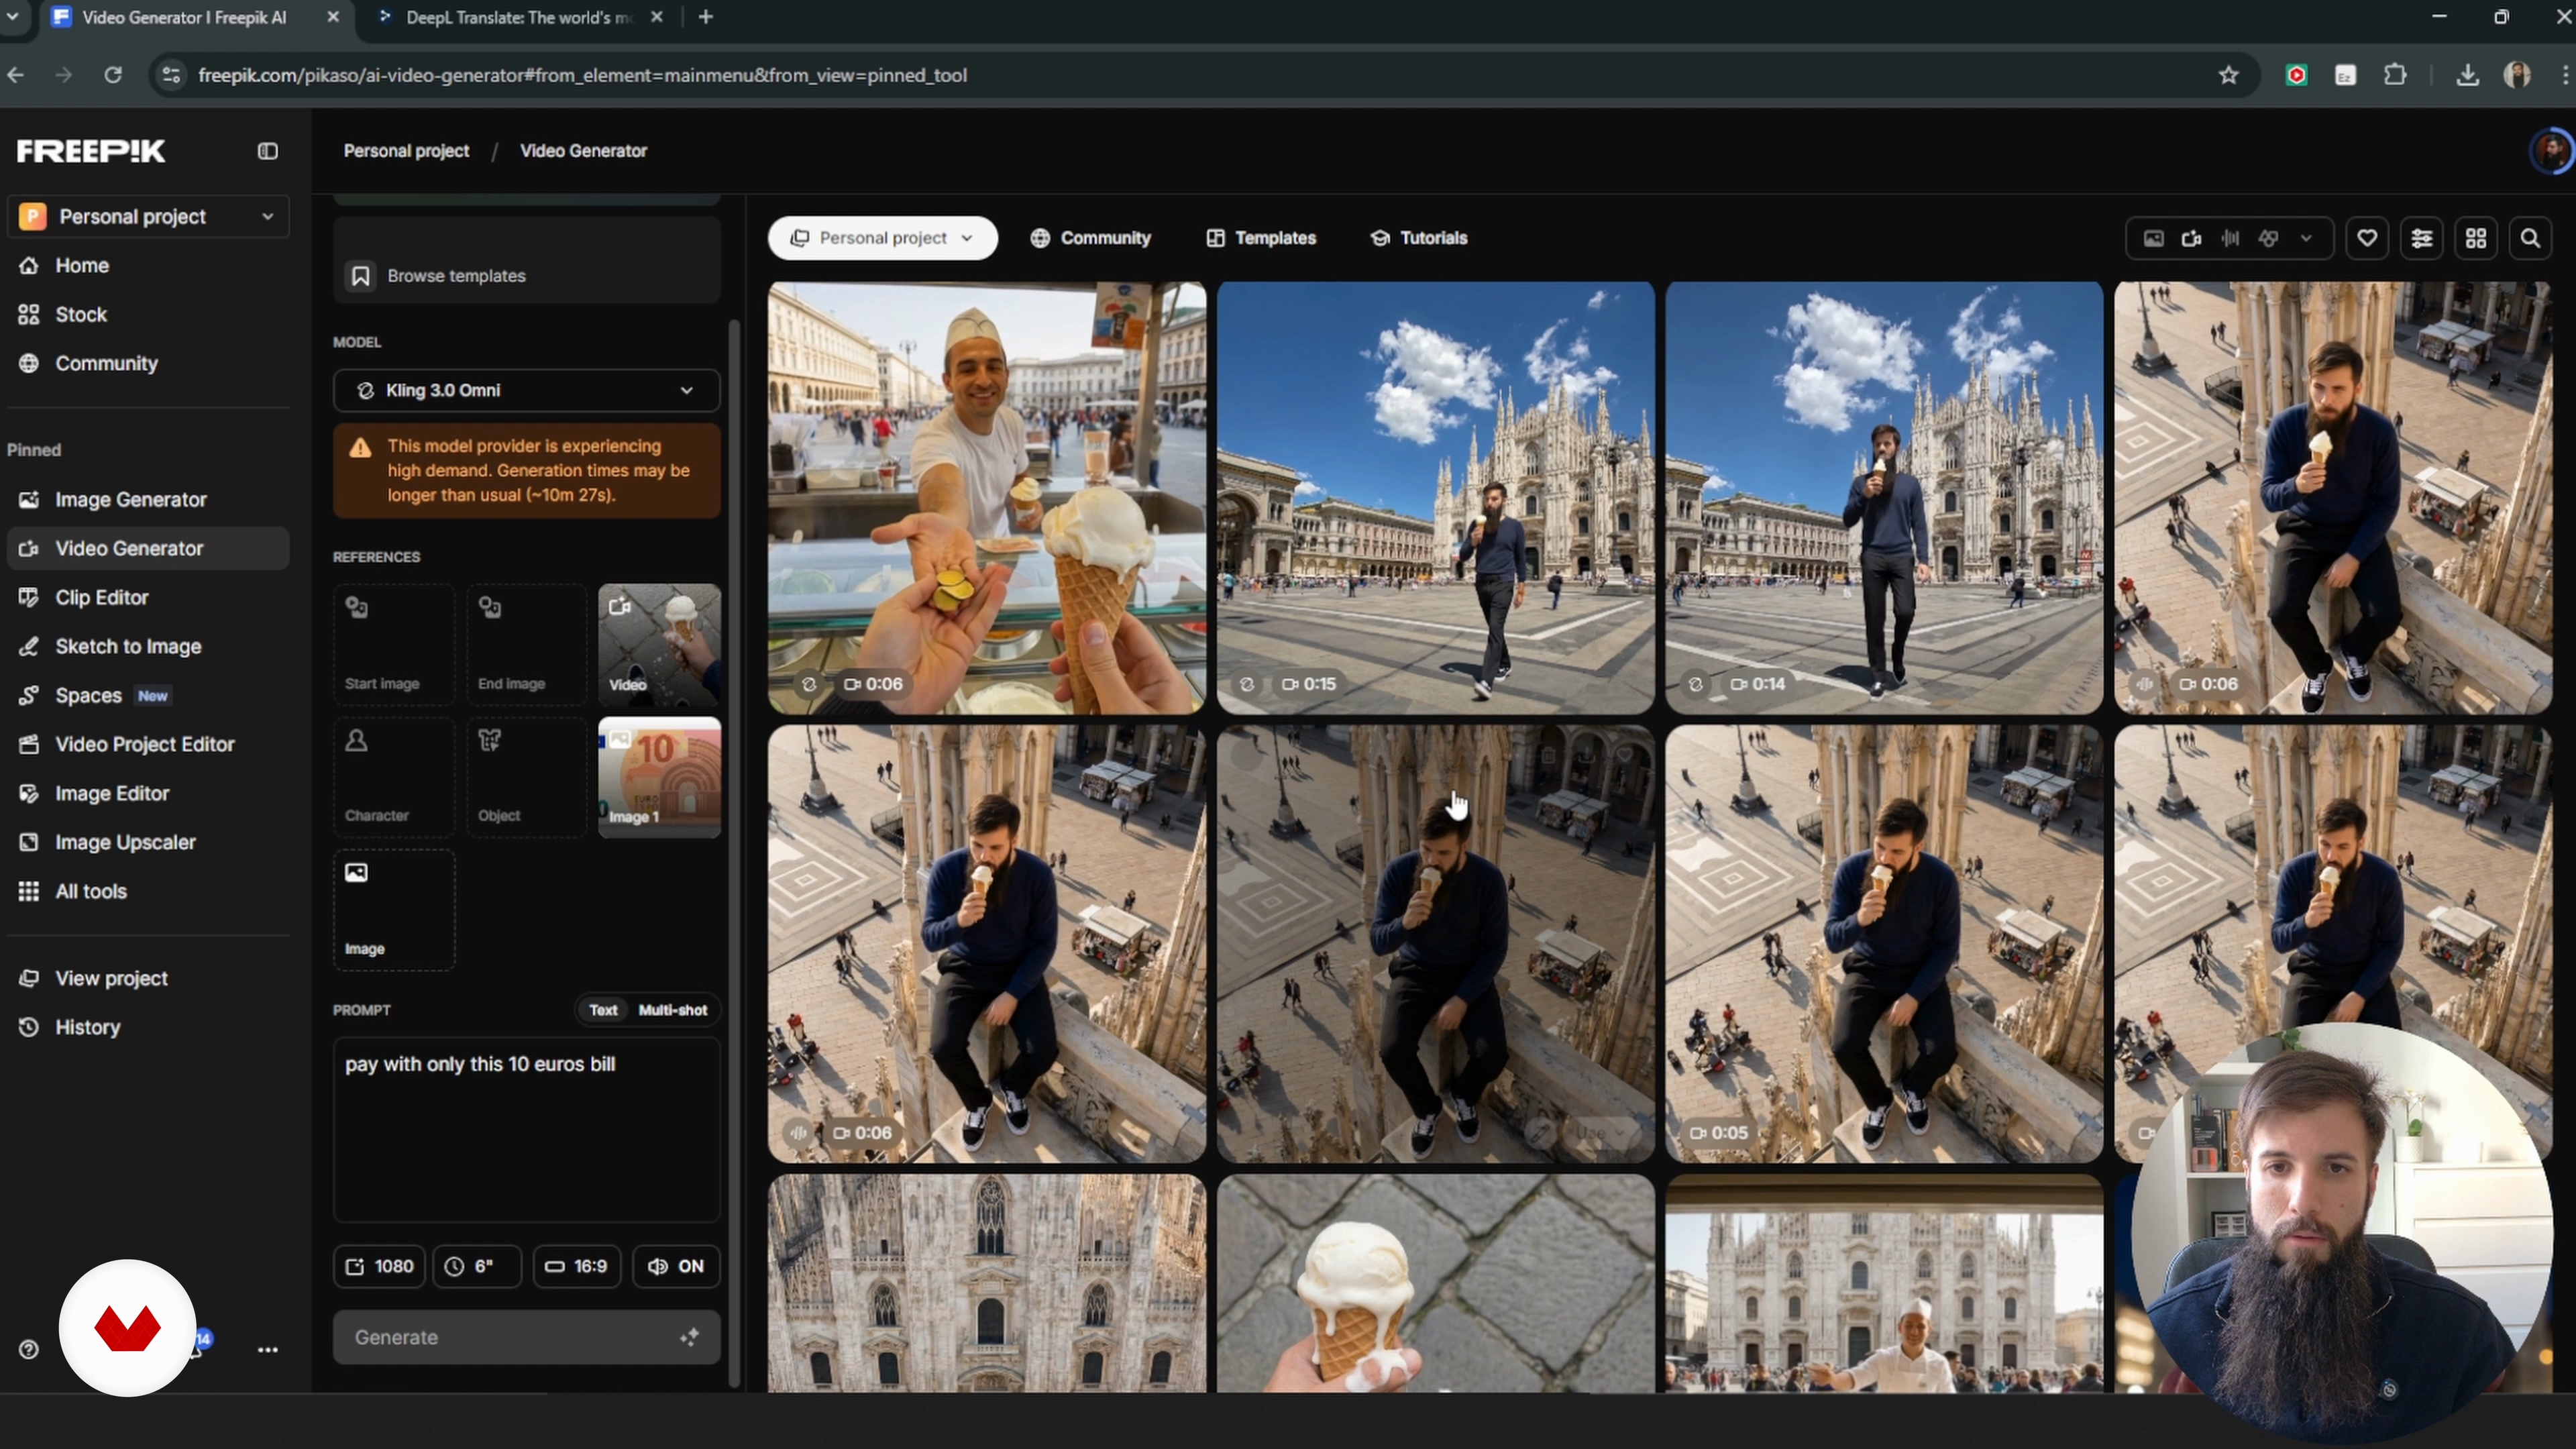
Task: Collapse the Freepik sidebar panel
Action: point(267,151)
